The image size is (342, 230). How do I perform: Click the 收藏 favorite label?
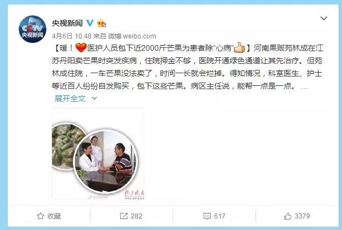(54, 216)
